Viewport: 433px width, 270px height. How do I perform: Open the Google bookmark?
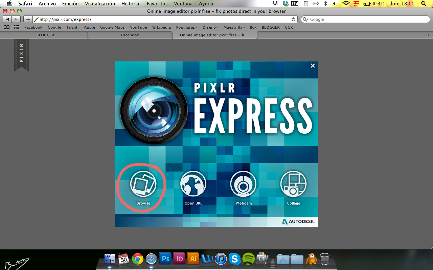pos(54,27)
